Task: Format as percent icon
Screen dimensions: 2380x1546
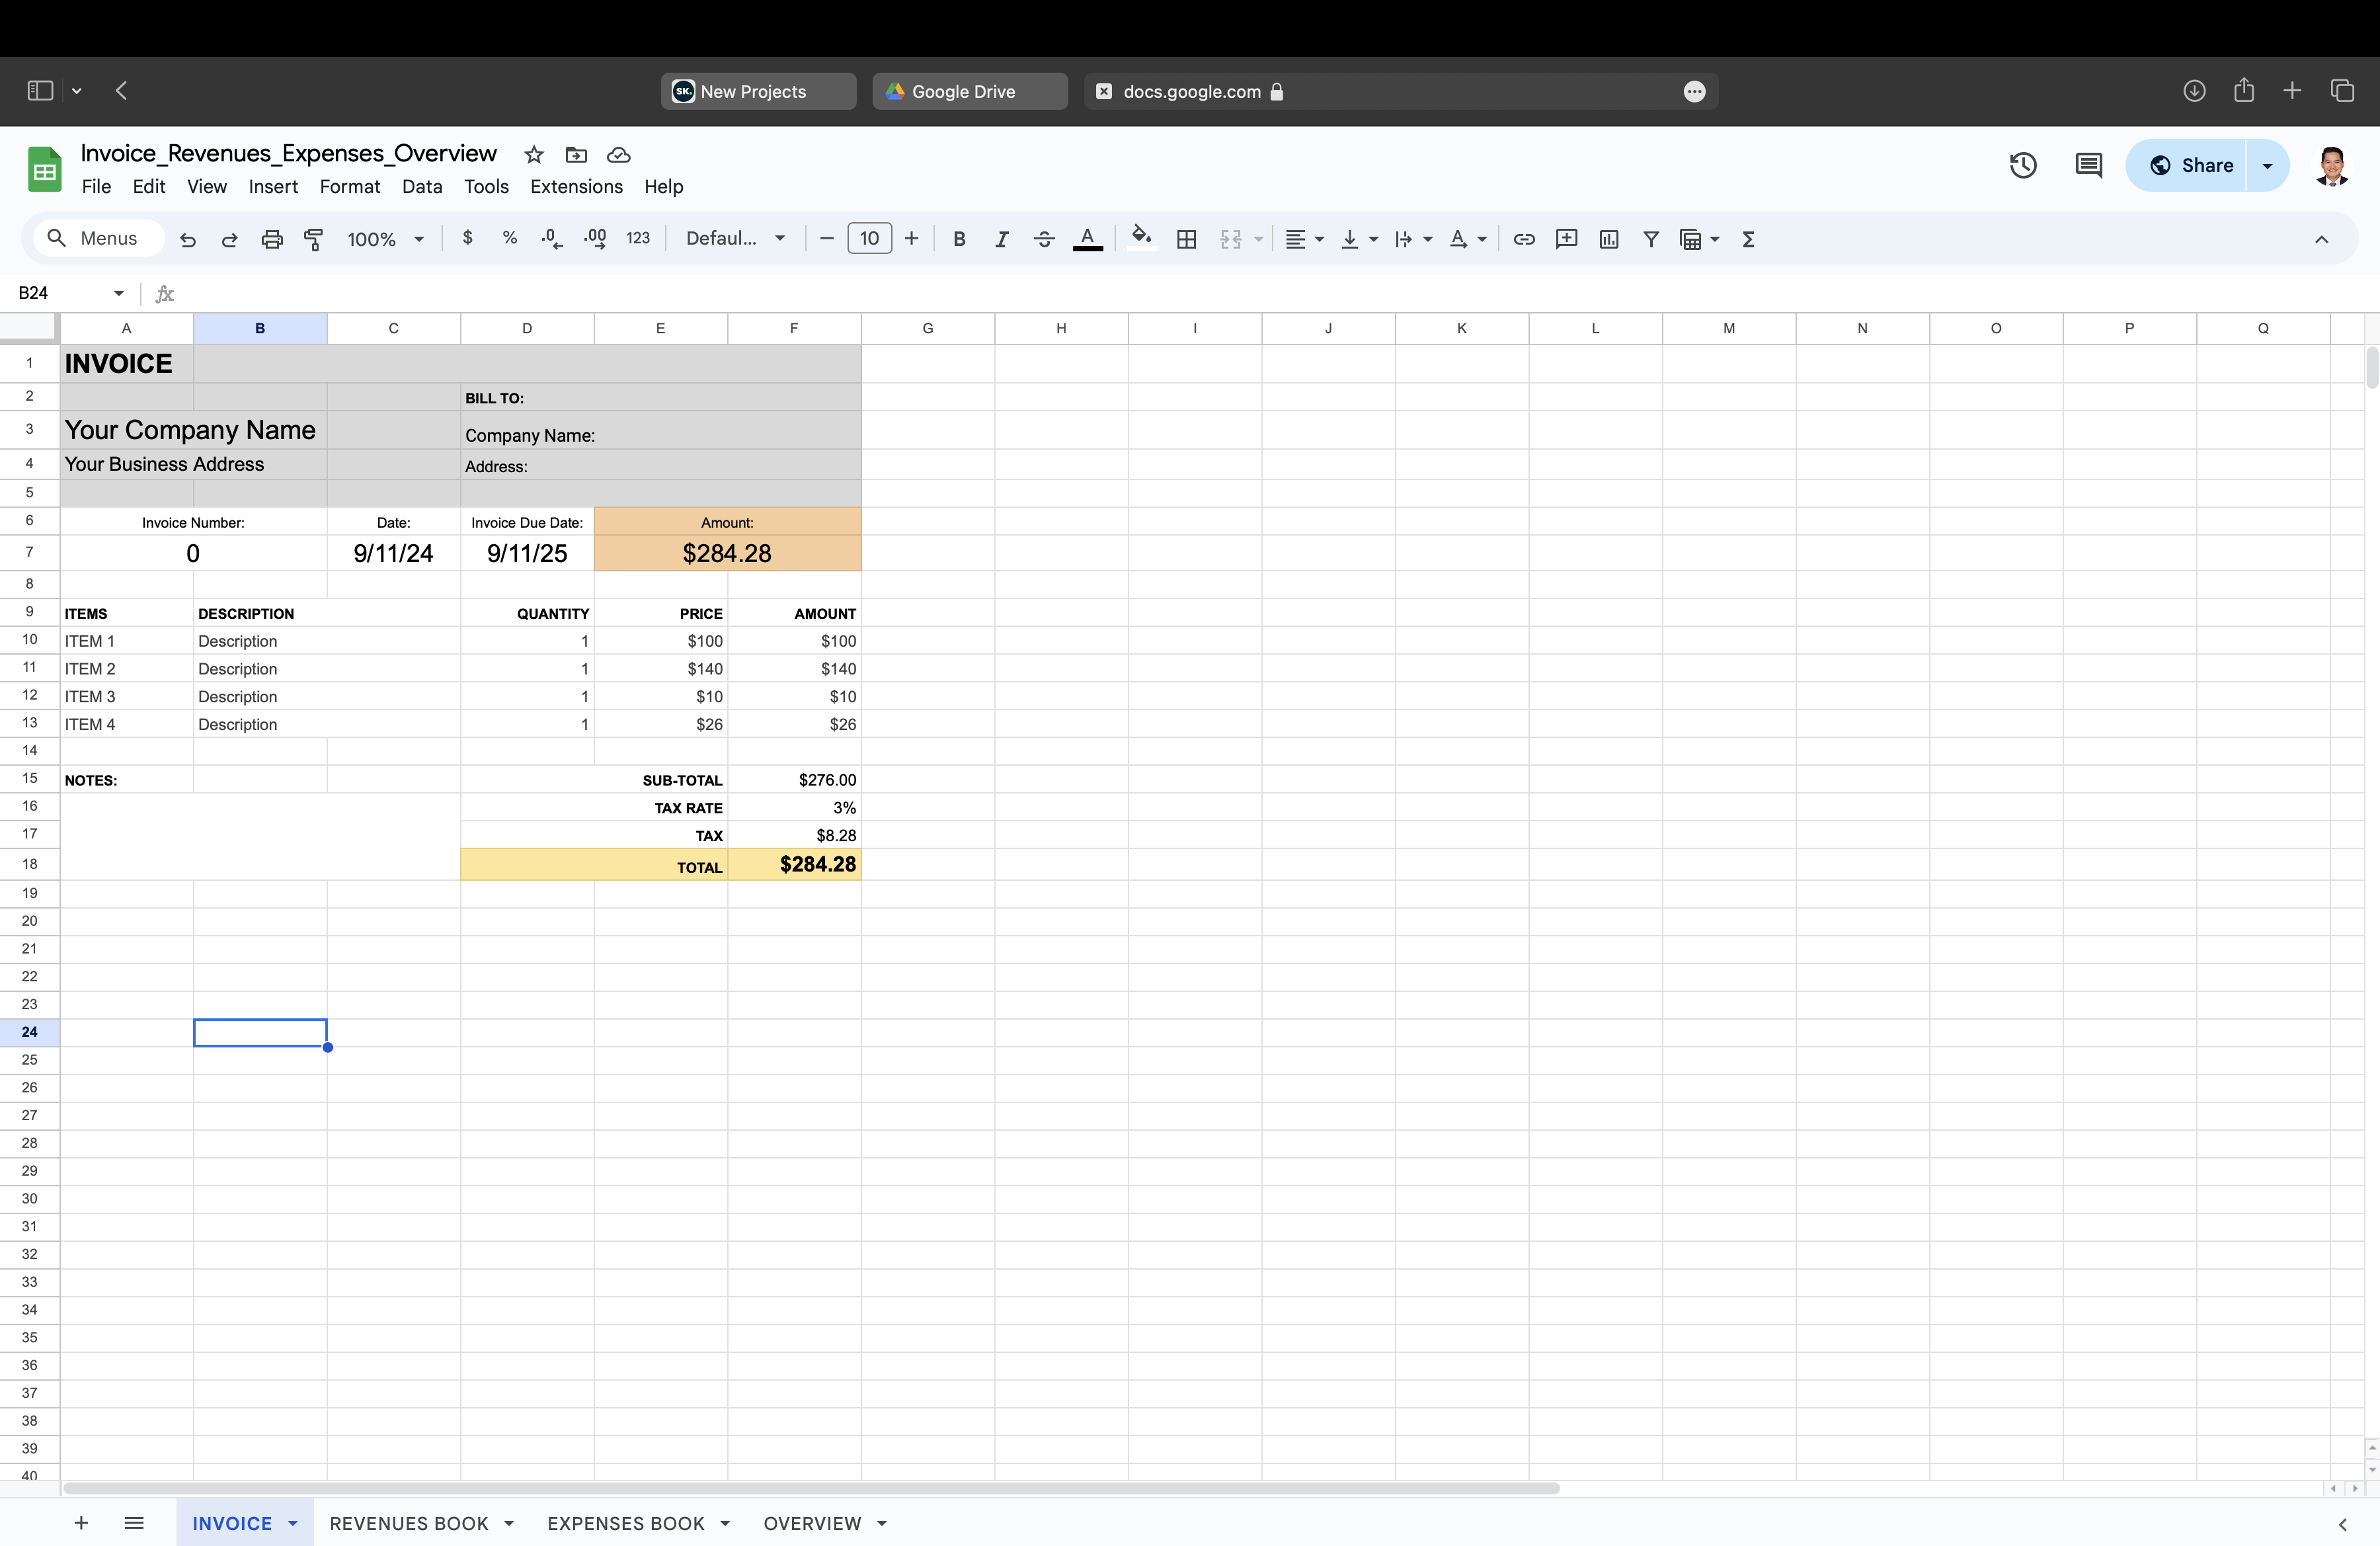Action: coord(510,238)
